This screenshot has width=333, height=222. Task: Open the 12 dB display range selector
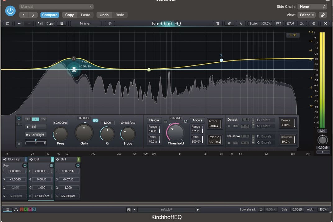click(293, 35)
